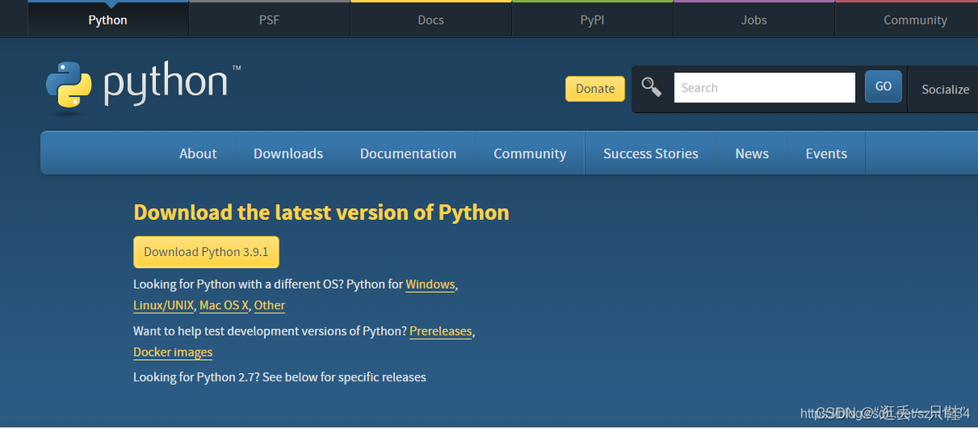Open the About navigation menu

[x=198, y=153]
